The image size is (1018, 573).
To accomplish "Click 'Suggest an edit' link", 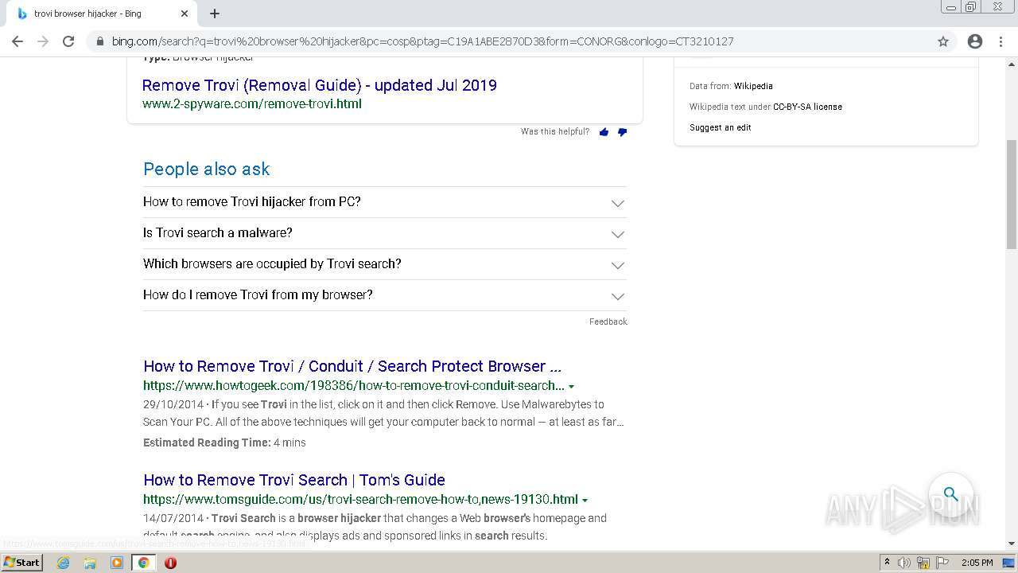I will point(721,127).
